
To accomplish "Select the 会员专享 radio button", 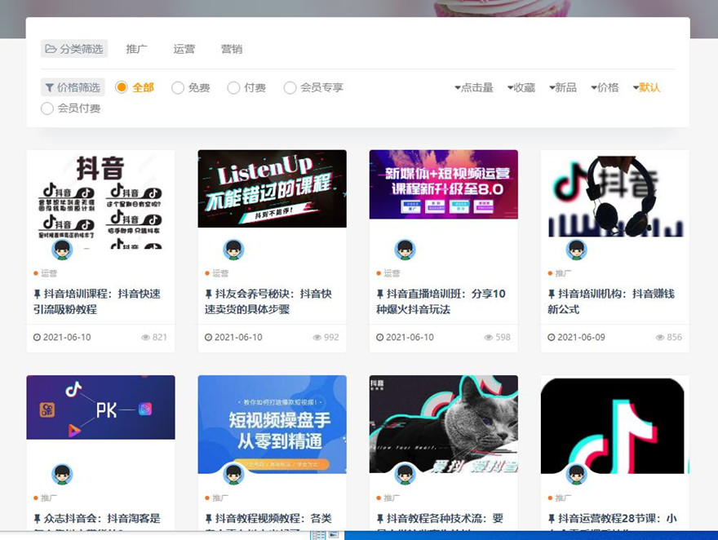I will point(290,87).
